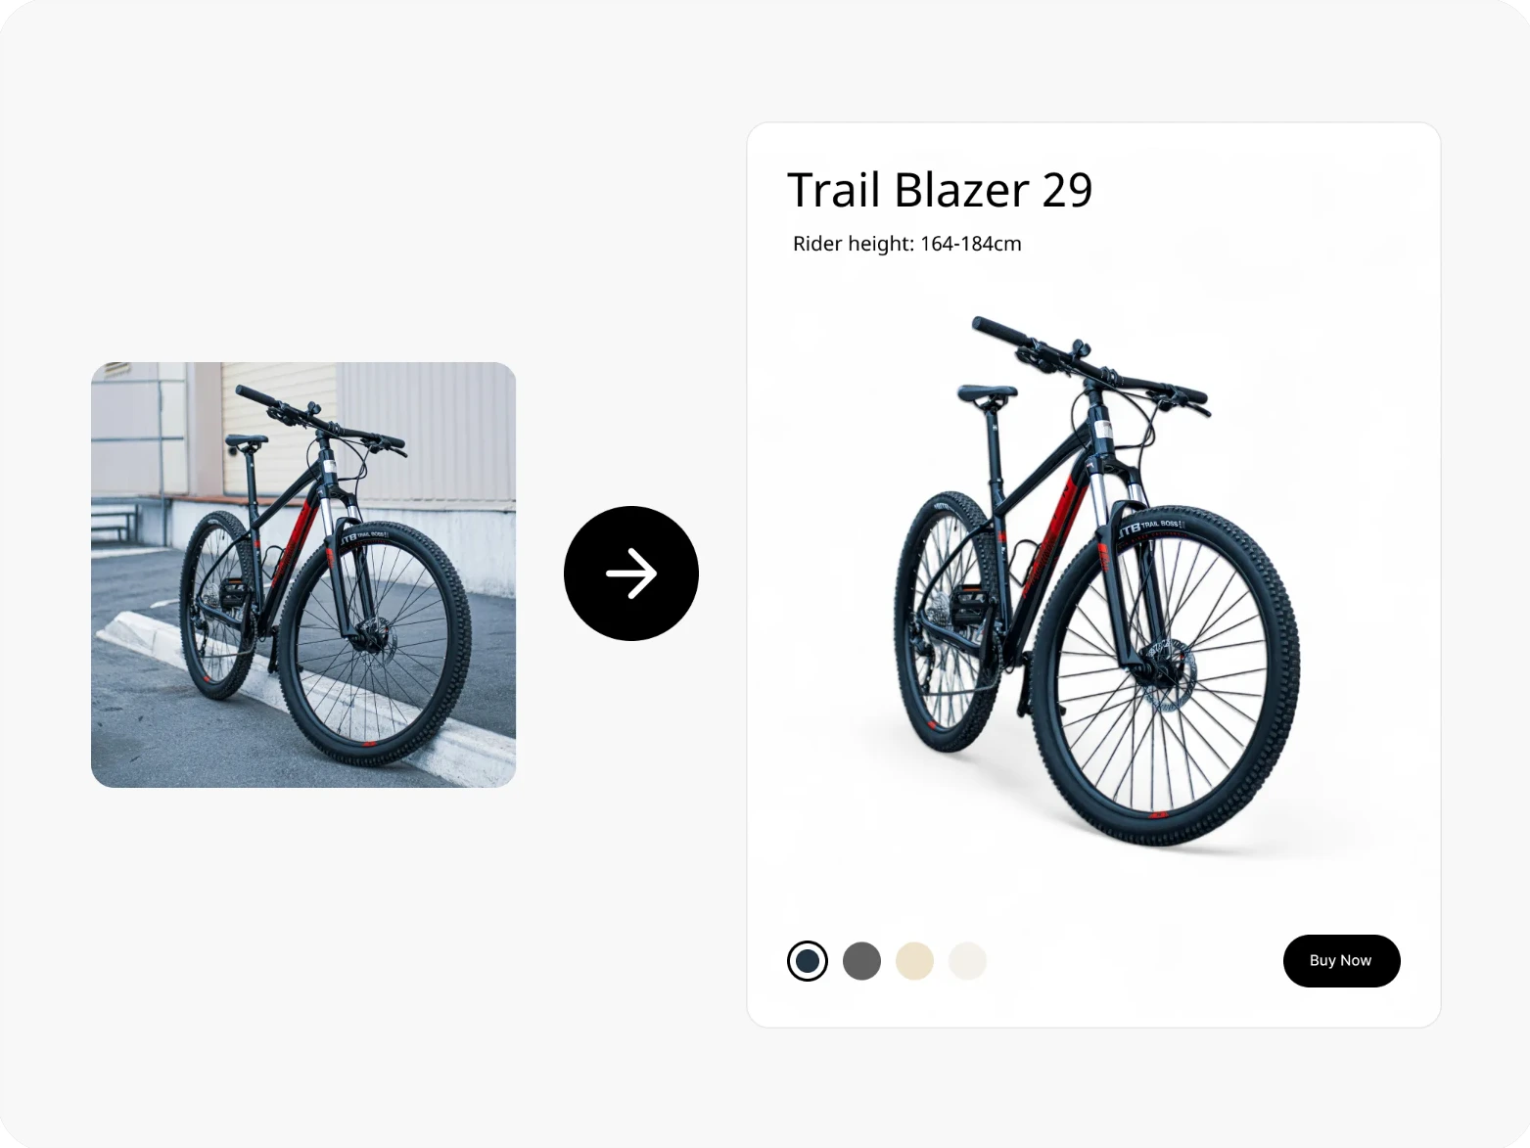Click the saddle of the cutout bike

coord(986,392)
